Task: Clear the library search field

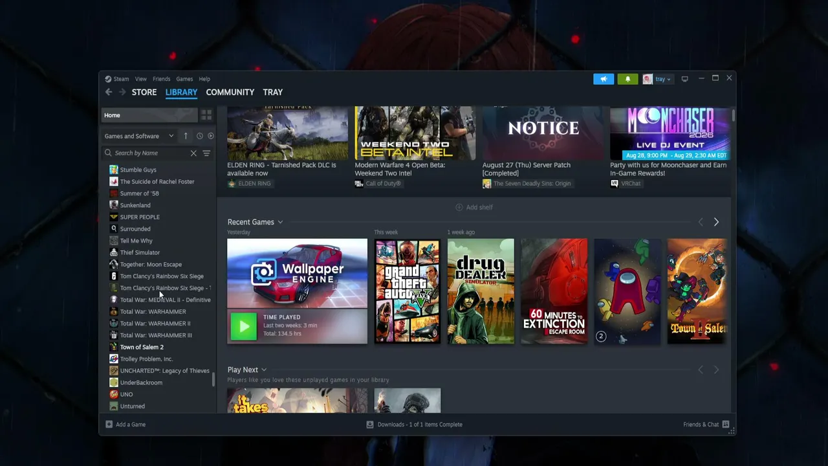Action: click(x=193, y=153)
